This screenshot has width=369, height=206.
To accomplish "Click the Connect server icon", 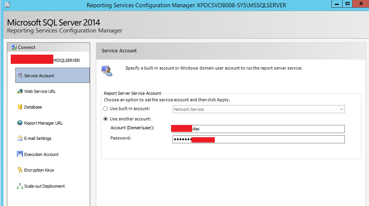I will 14,47.
